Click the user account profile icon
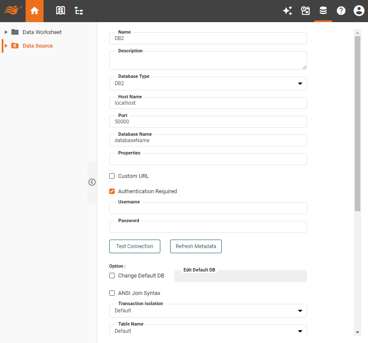Screen dimensions: 368x343 (x=359, y=11)
